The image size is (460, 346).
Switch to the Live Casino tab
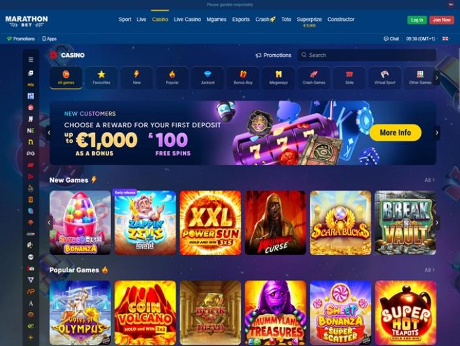click(x=187, y=20)
